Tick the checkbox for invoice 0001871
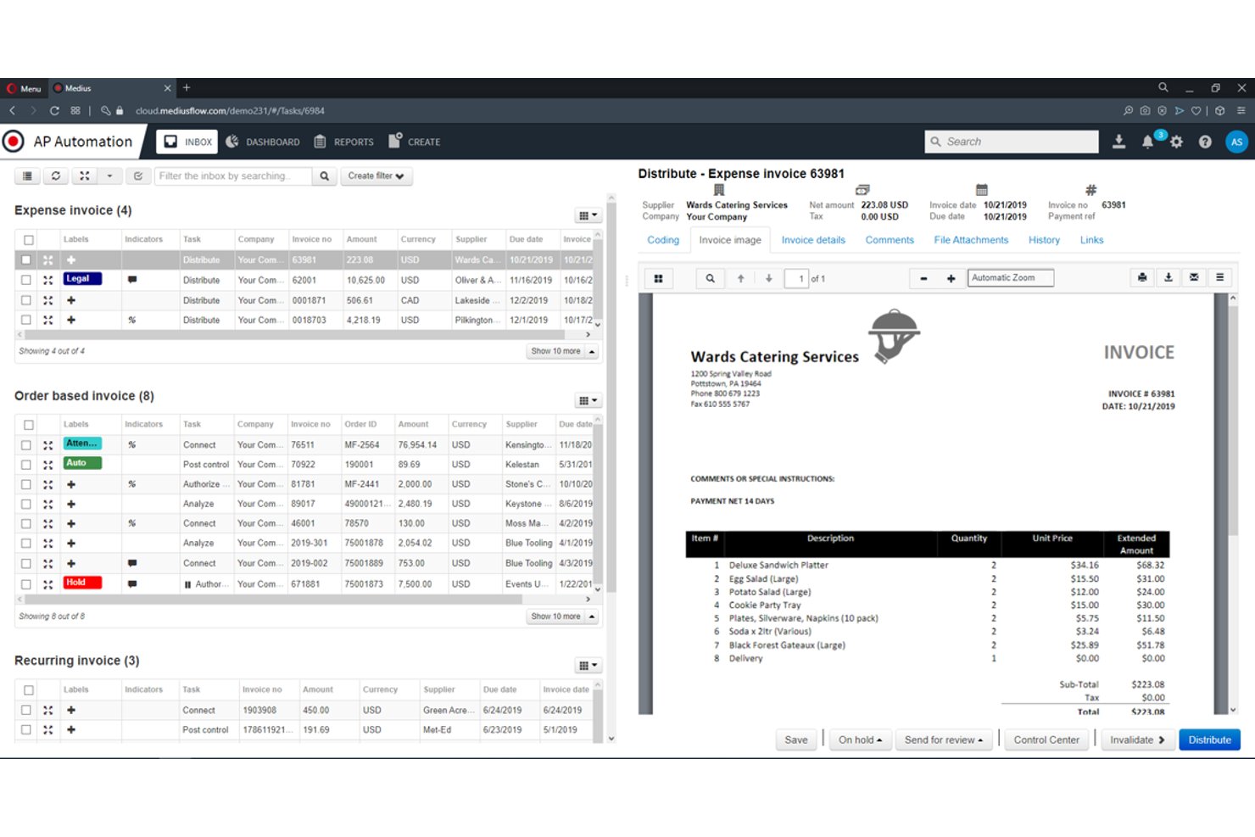 click(x=26, y=300)
